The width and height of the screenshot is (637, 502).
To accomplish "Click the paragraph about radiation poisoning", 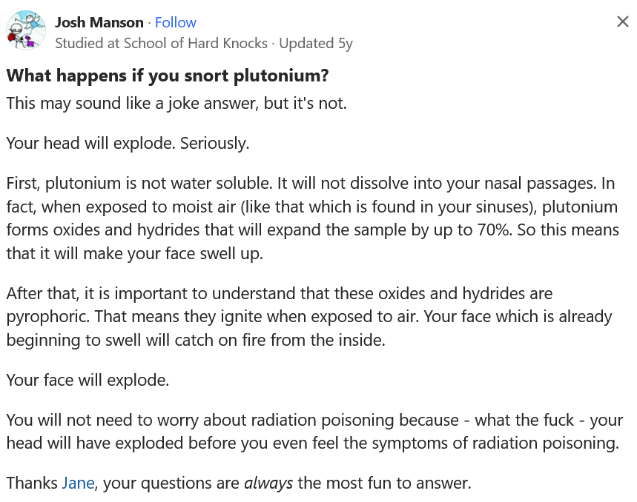I will [x=314, y=432].
